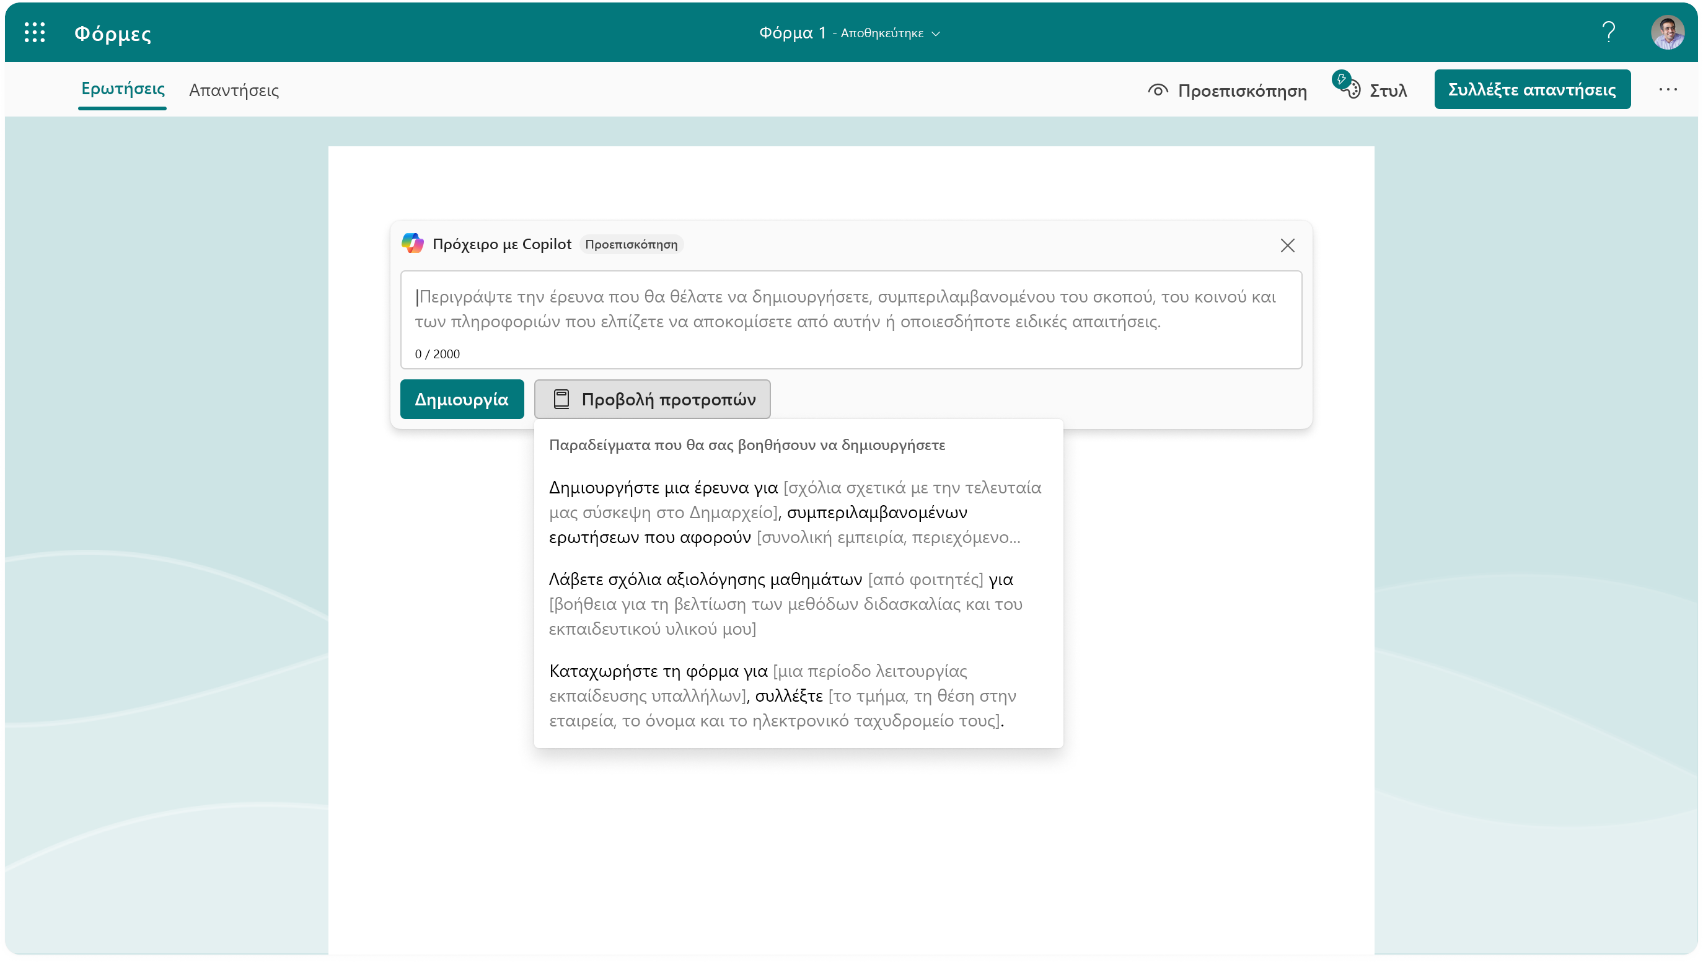Expand the Φόρμα 1 title dropdown chevron
Viewport: 1703px width, 962px height.
pos(935,33)
